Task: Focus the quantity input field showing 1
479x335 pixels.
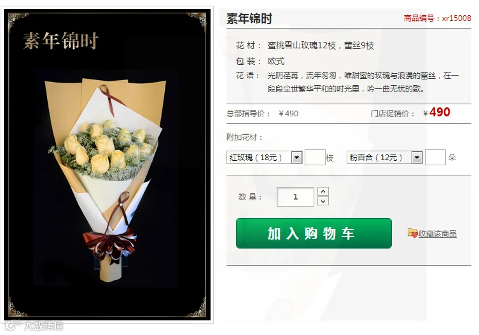Action: (295, 196)
